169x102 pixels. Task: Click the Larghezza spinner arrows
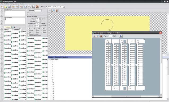[40, 21]
